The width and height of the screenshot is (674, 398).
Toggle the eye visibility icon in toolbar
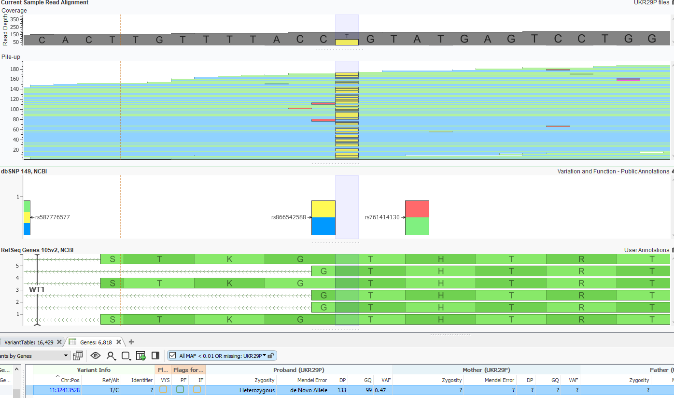tap(96, 355)
